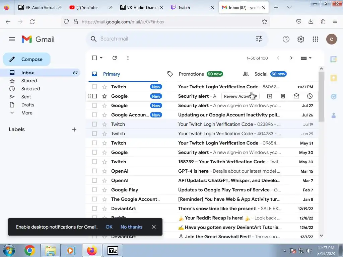Open the More options three-dot menu
Screen dimensions: 343x257
pos(128,58)
